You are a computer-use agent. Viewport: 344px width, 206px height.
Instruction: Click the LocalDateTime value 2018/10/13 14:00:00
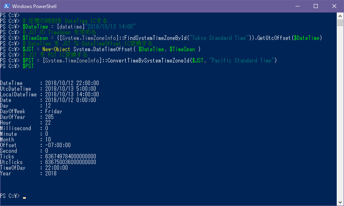72,94
